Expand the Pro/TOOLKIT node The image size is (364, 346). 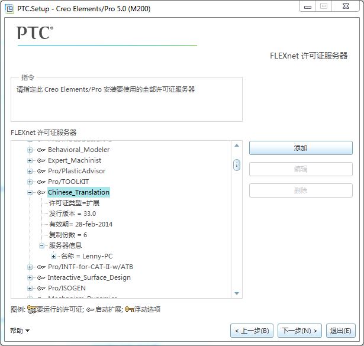click(x=30, y=182)
